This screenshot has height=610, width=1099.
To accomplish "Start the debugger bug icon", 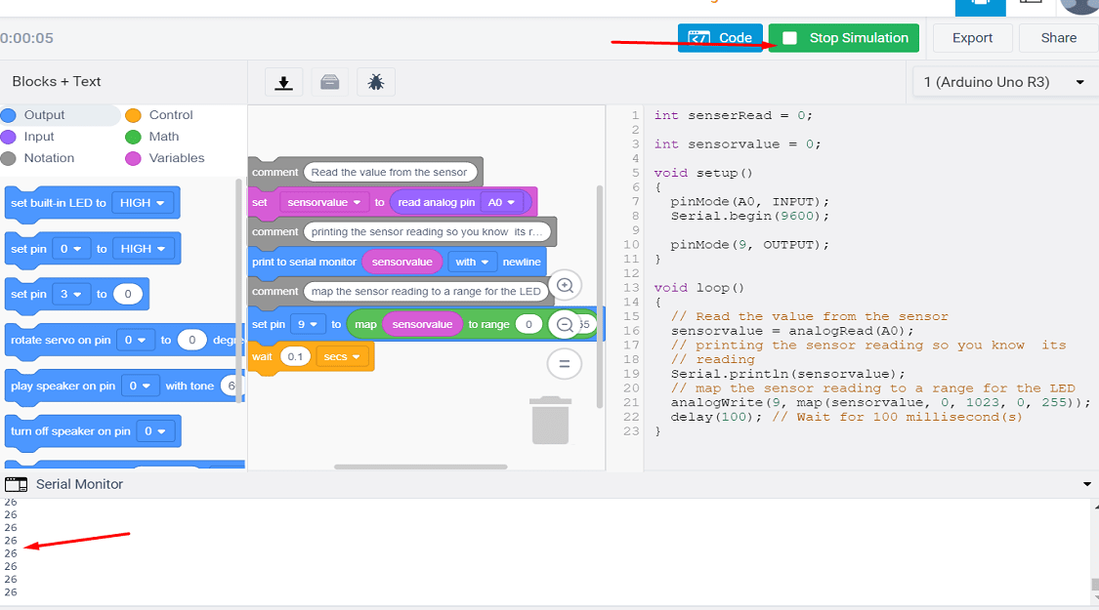I will point(376,83).
